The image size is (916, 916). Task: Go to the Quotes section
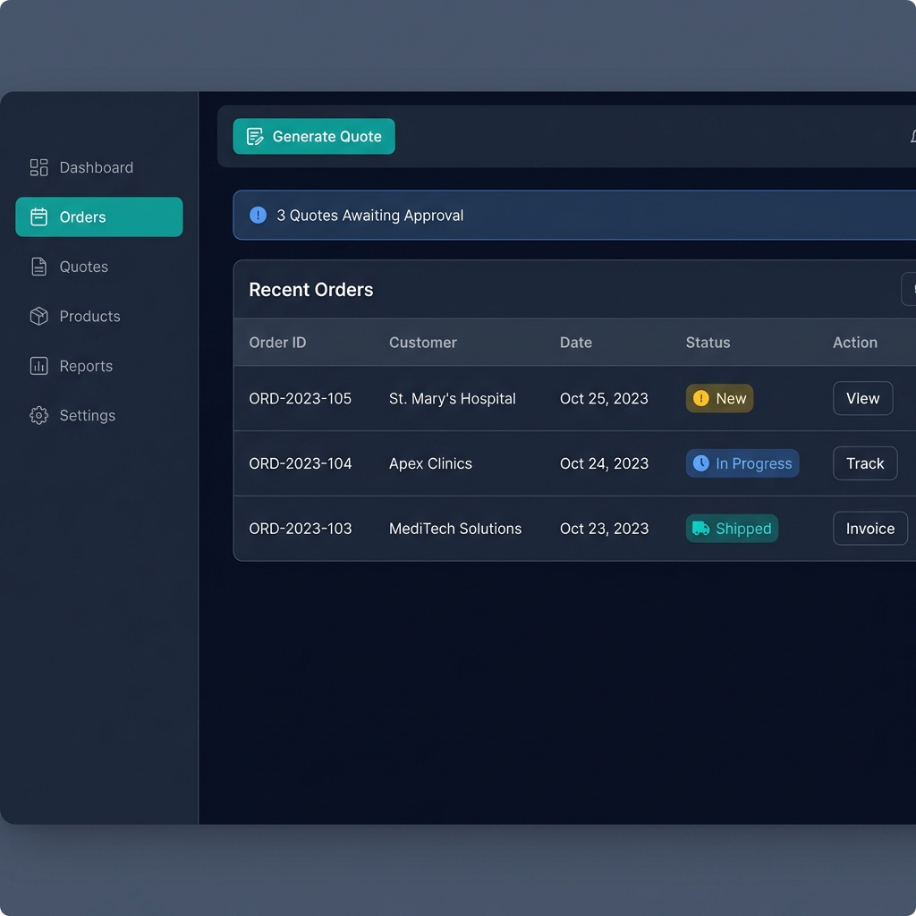point(98,267)
